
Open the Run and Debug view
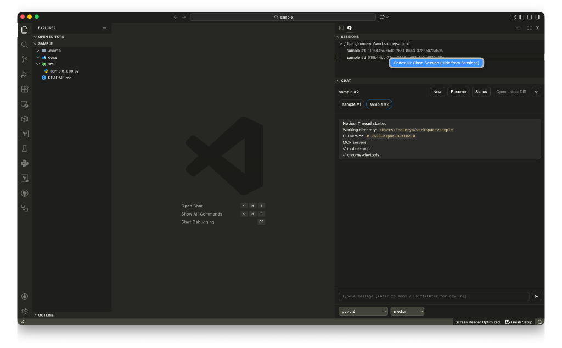point(24,74)
